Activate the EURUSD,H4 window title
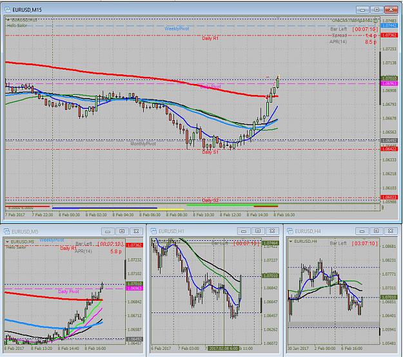The image size is (403, 357). coord(308,231)
